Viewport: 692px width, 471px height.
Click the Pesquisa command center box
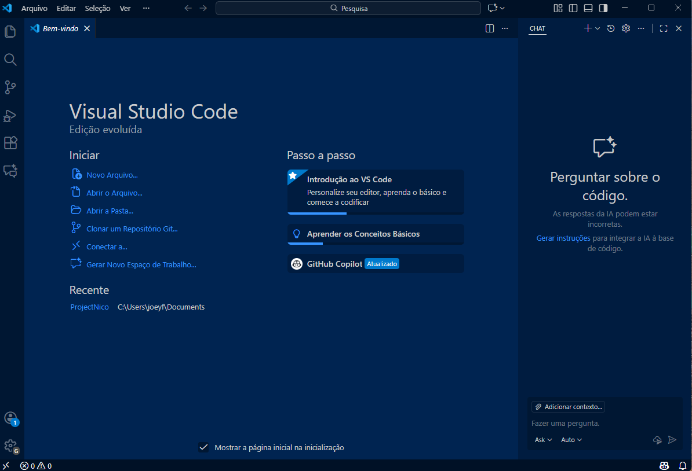click(348, 8)
